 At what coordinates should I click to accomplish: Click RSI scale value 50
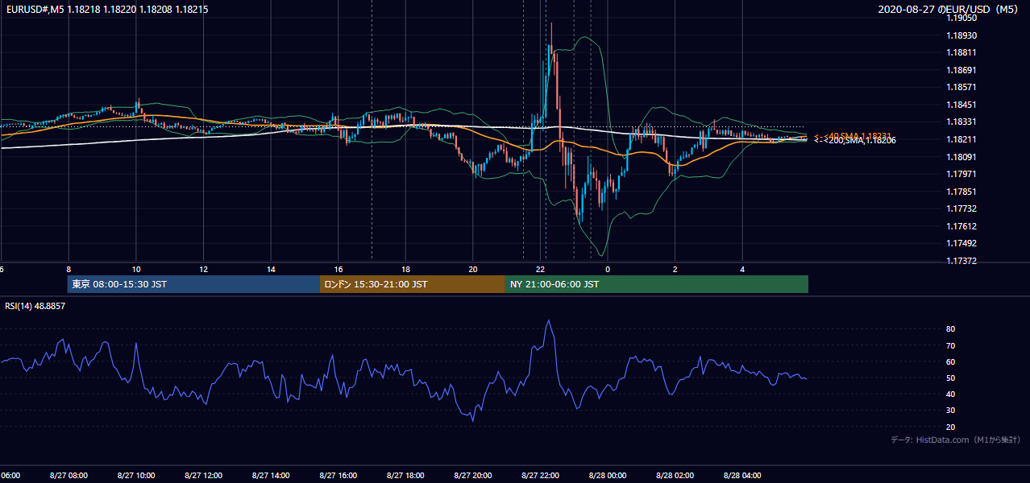pyautogui.click(x=950, y=378)
